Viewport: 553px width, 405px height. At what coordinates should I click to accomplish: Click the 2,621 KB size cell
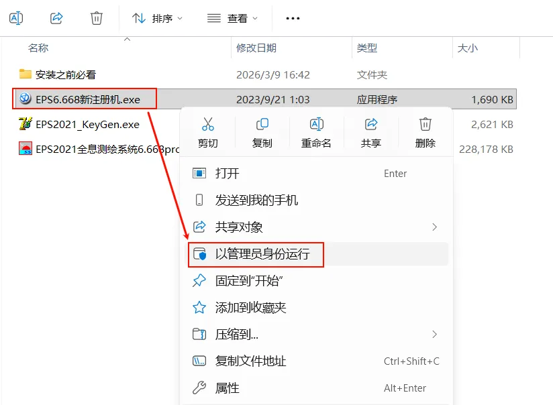pyautogui.click(x=493, y=125)
